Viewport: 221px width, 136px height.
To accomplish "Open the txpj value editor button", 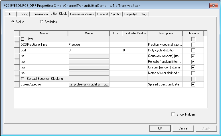I will (89, 62).
